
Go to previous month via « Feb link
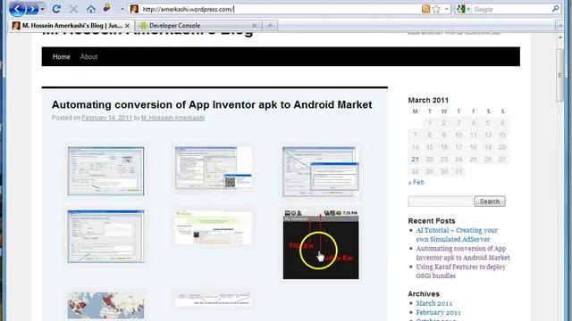click(x=416, y=182)
